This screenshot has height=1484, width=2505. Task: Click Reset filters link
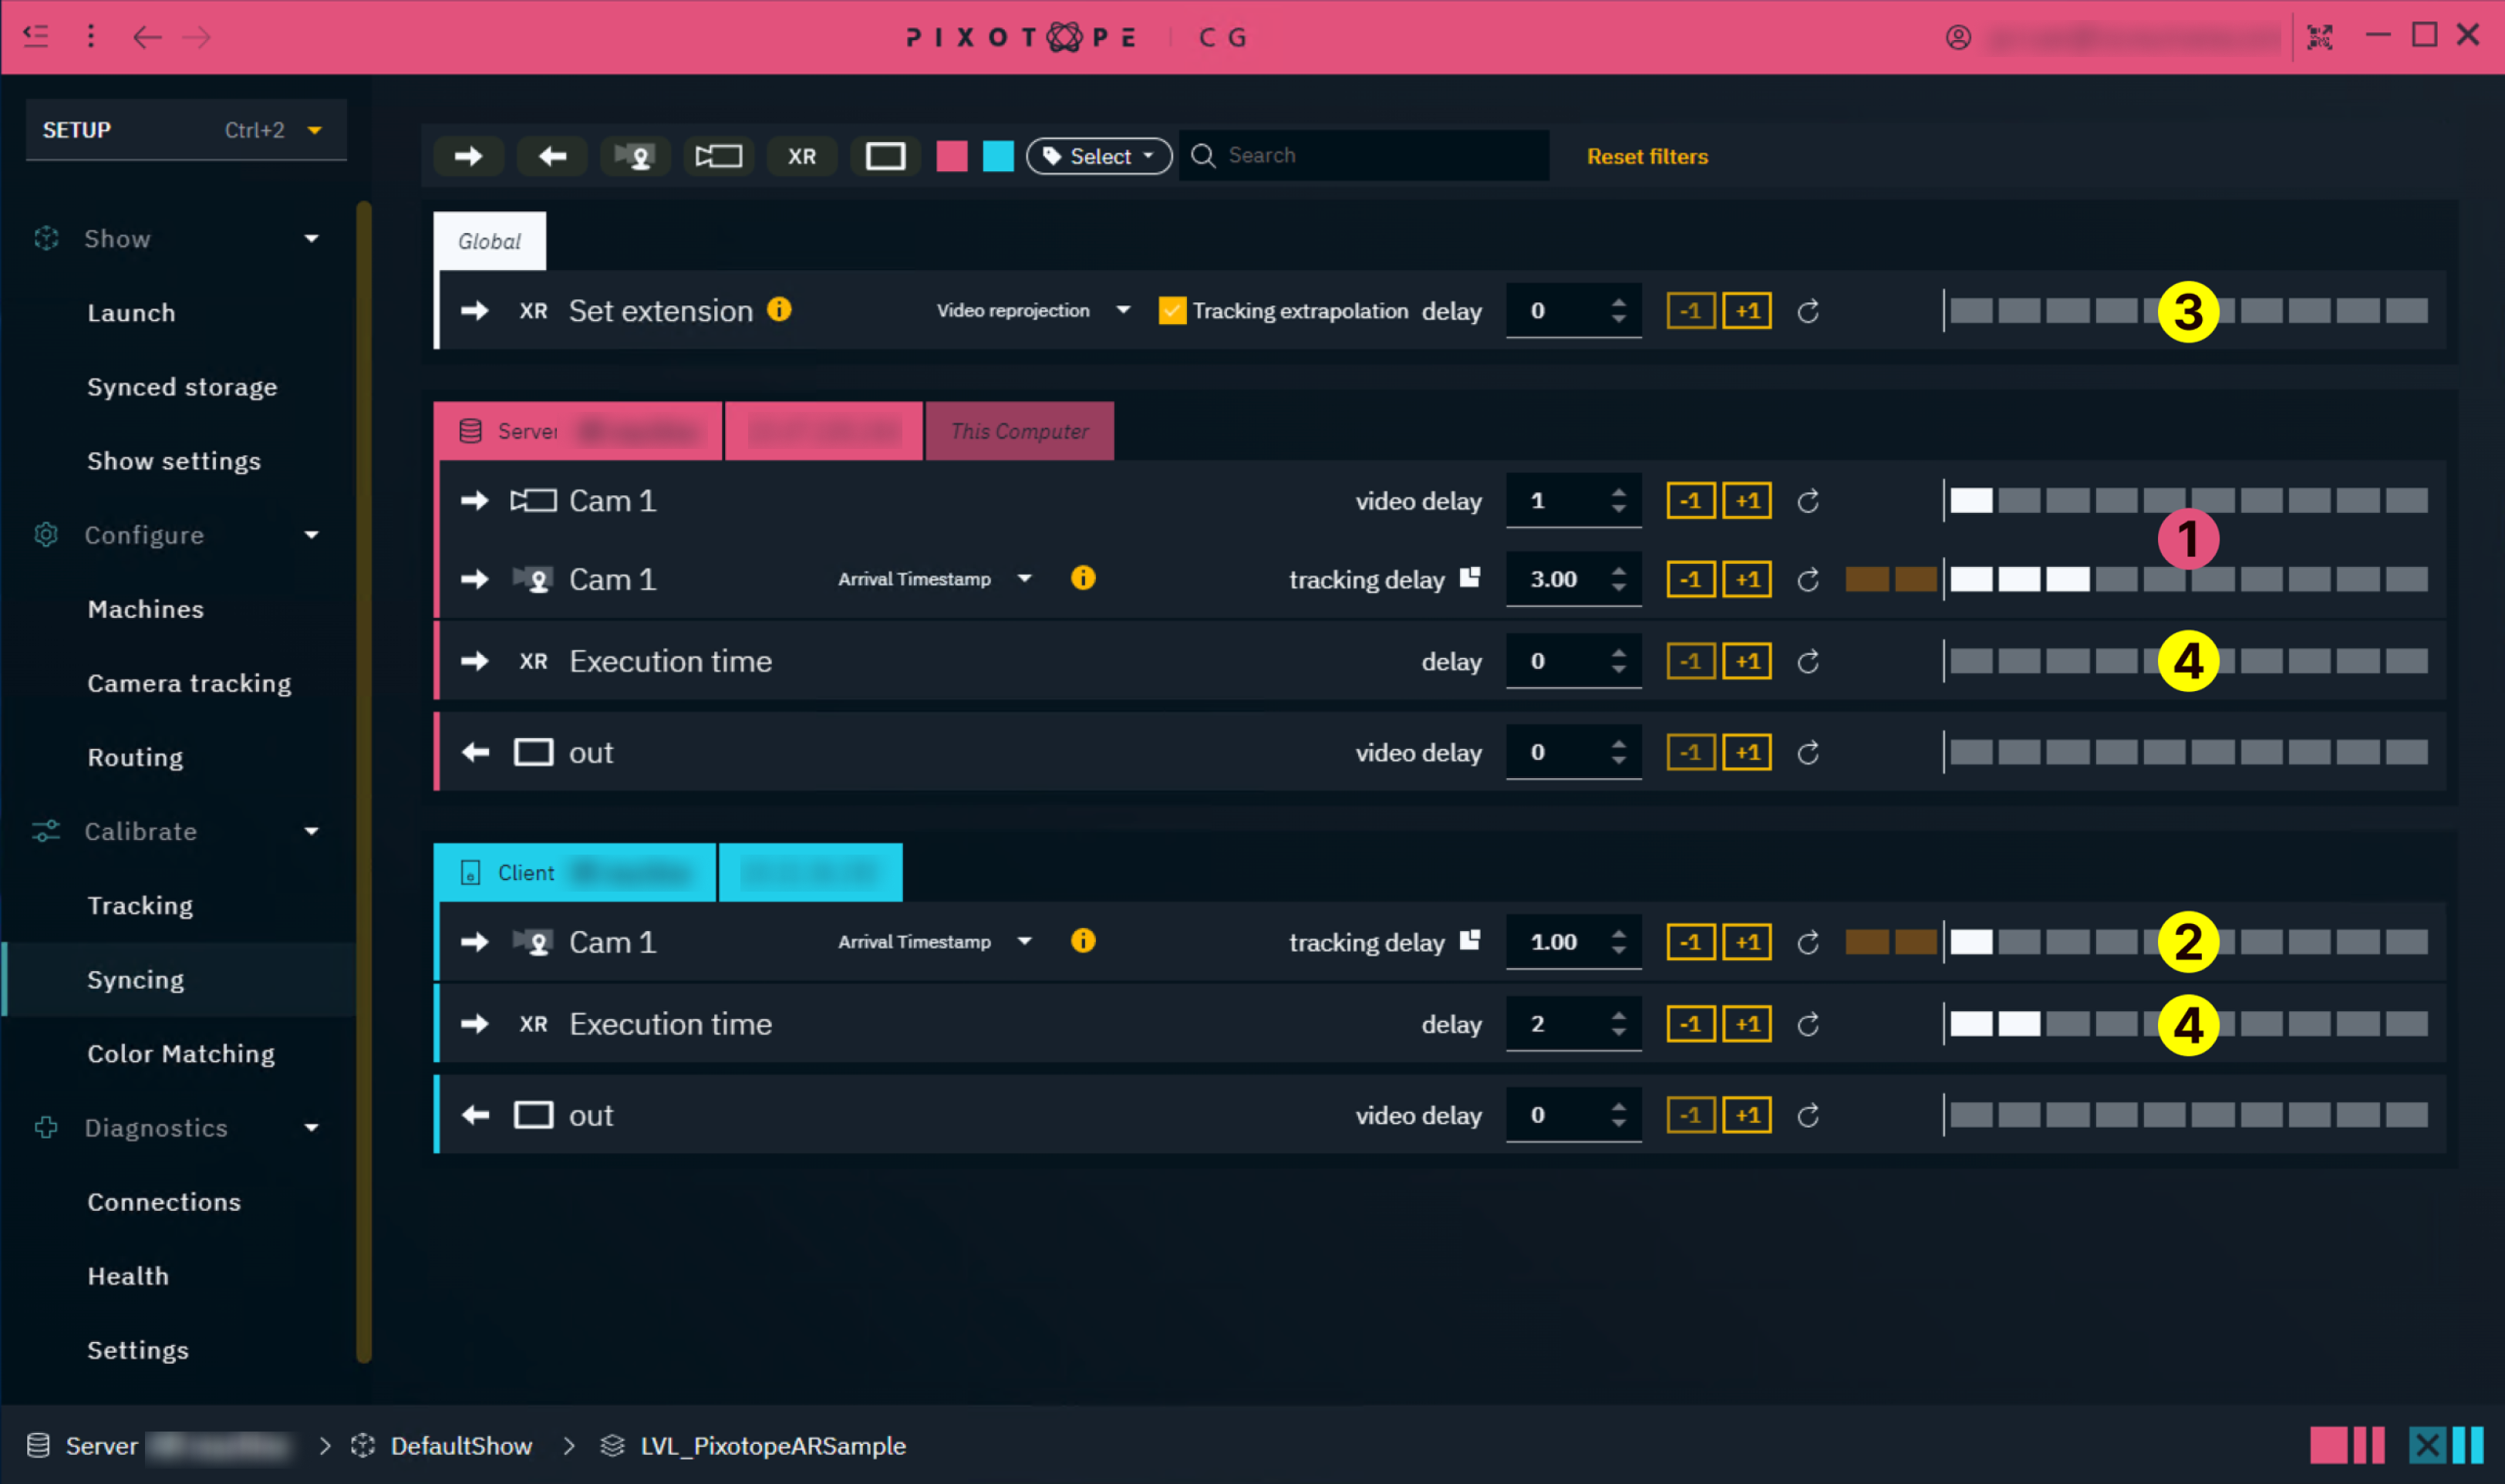[1647, 156]
